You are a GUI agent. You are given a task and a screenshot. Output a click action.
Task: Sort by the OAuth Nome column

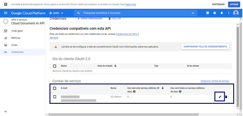[64, 66]
